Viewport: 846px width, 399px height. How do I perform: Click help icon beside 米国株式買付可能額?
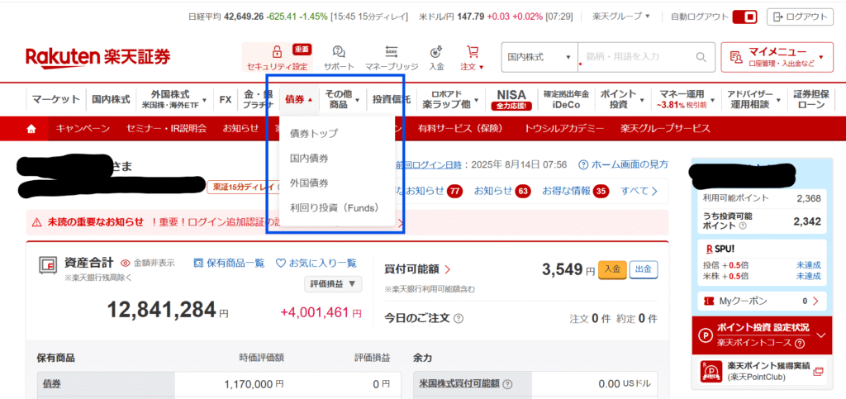[507, 385]
